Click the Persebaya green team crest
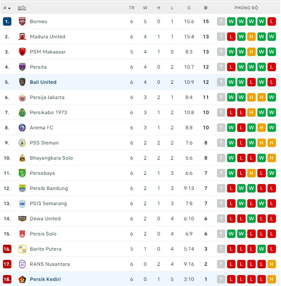281x286 pixels. coord(22,173)
